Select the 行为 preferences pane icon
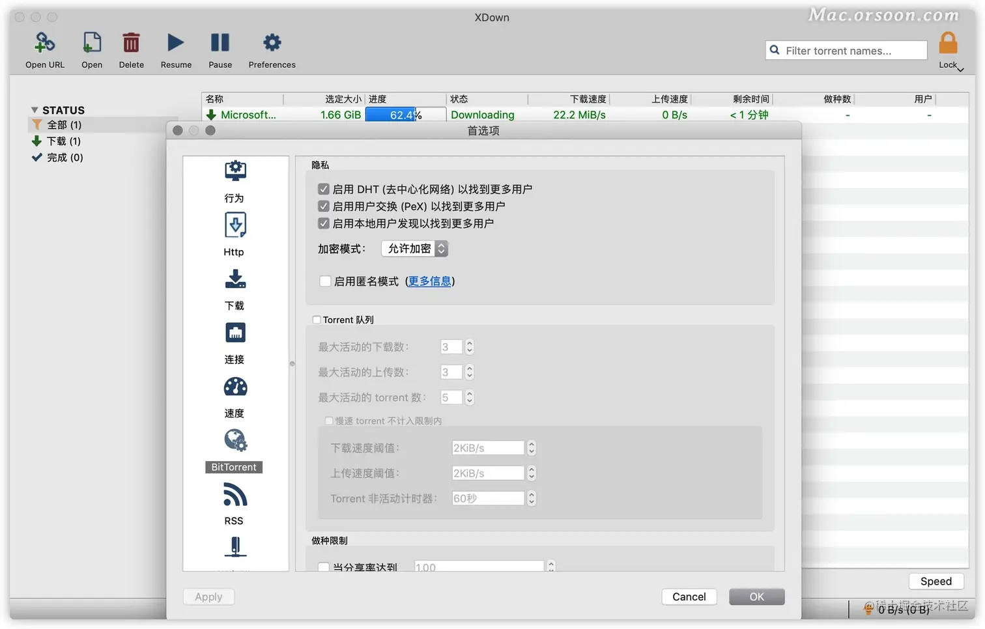 click(x=235, y=171)
